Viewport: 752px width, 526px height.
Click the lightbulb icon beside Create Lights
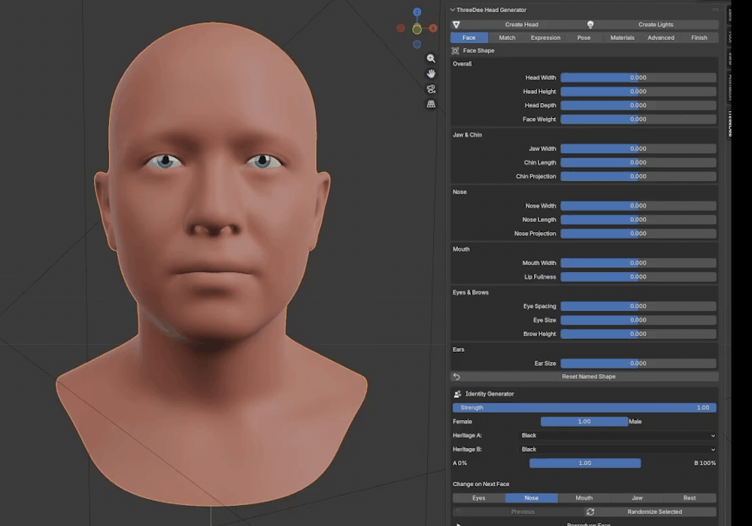click(x=590, y=25)
